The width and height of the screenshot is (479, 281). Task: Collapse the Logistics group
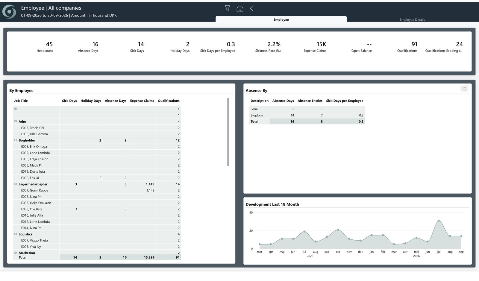(x=16, y=234)
